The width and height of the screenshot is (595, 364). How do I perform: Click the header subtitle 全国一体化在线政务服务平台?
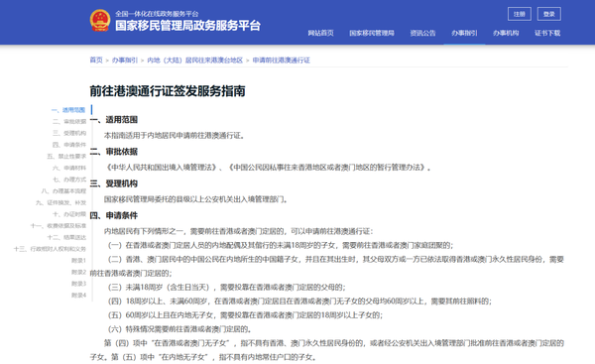point(157,14)
